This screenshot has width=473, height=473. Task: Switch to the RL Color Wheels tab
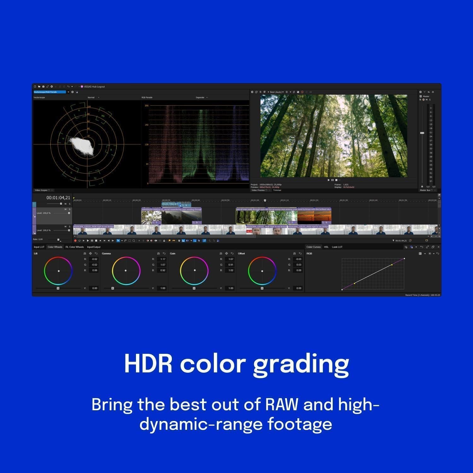75,247
